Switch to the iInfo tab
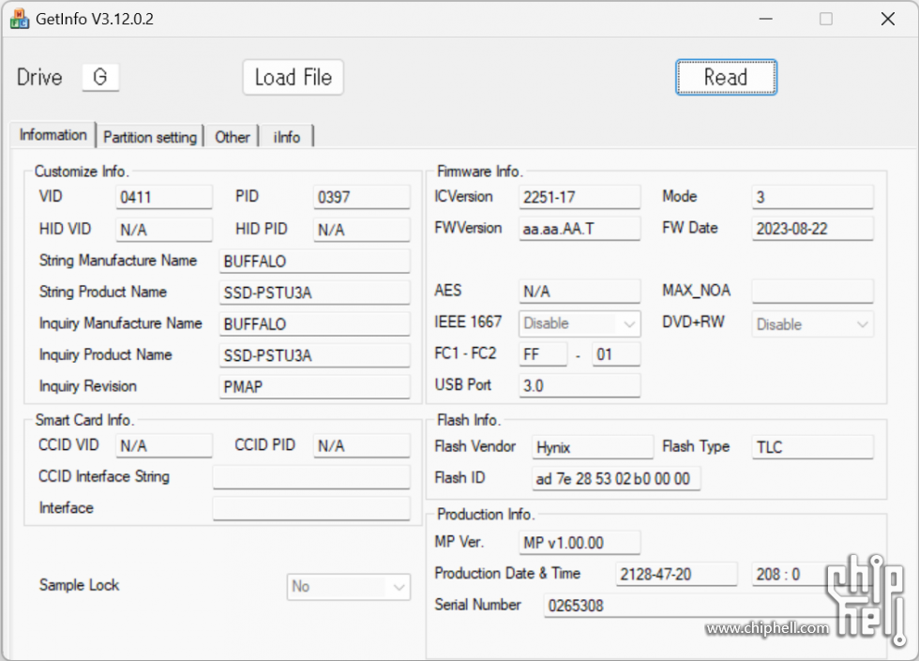Image resolution: width=919 pixels, height=661 pixels. click(x=287, y=137)
